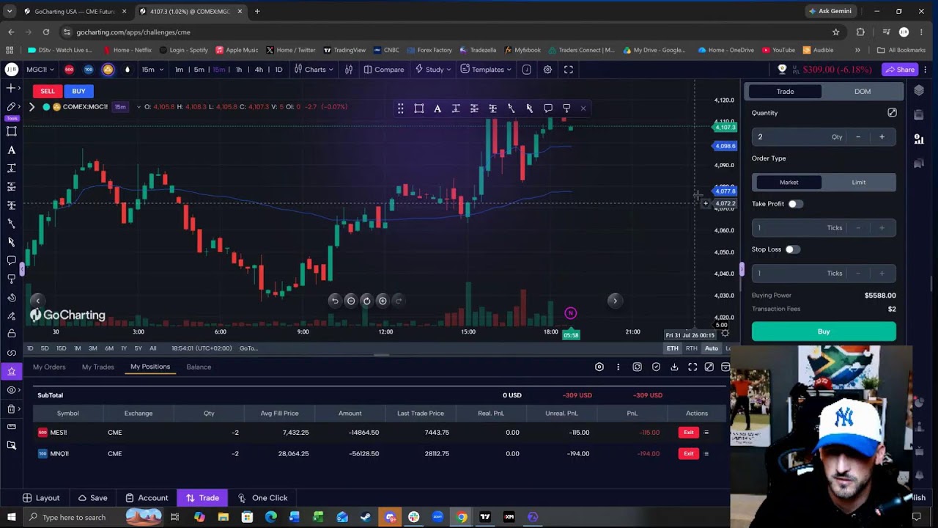Toggle the COMEX:MGC1! series visibility dot
This screenshot has width=938, height=528.
[x=47, y=107]
